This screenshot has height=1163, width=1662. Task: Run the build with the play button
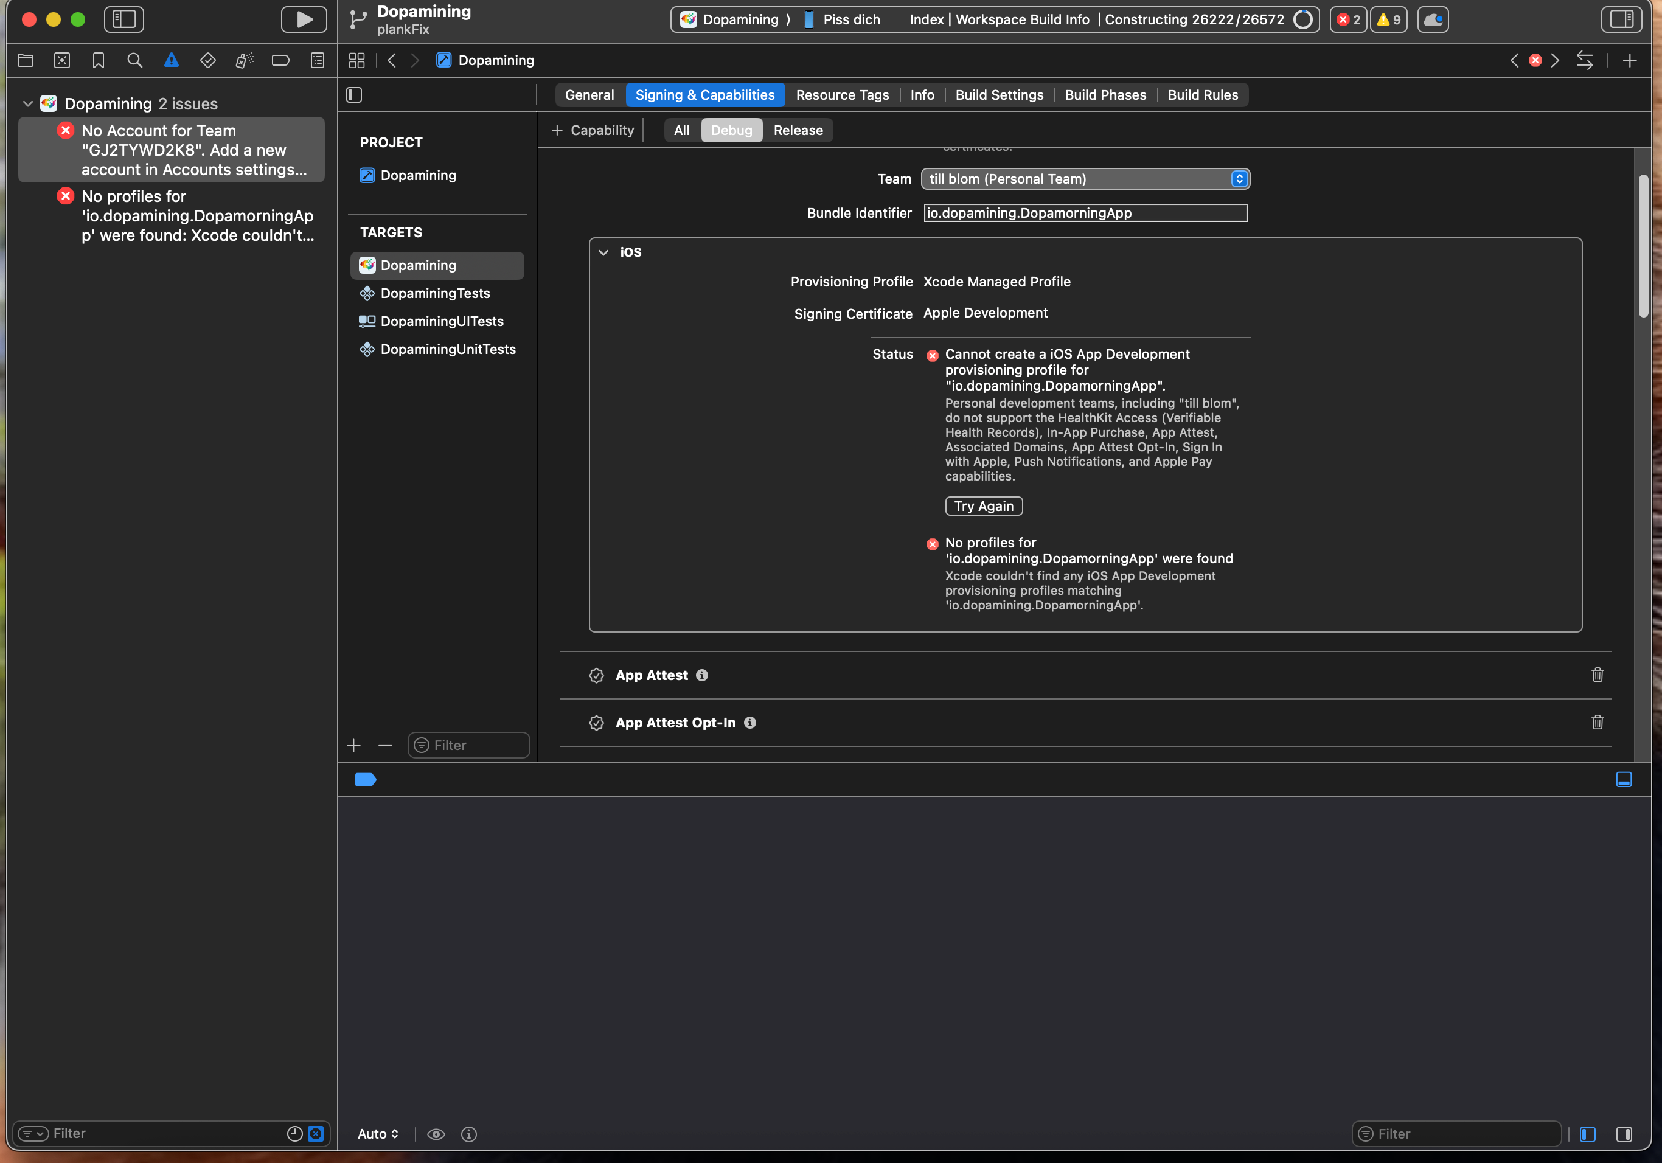tap(304, 19)
